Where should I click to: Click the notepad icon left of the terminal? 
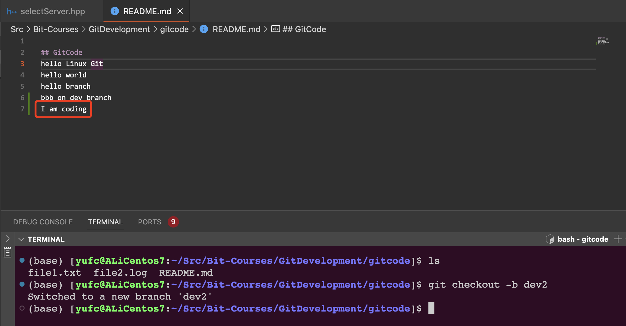pyautogui.click(x=8, y=252)
